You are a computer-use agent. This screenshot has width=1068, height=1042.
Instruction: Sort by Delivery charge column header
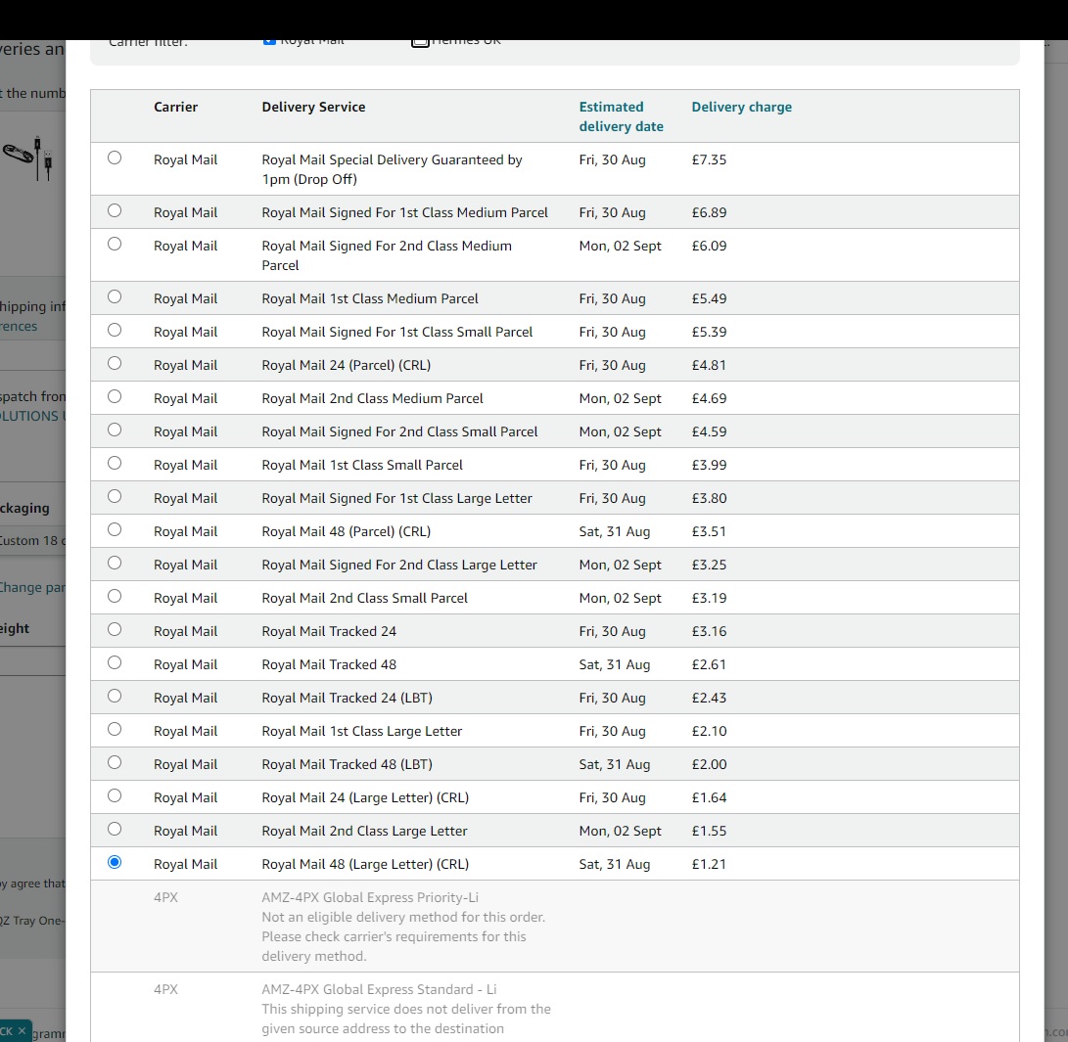tap(742, 107)
